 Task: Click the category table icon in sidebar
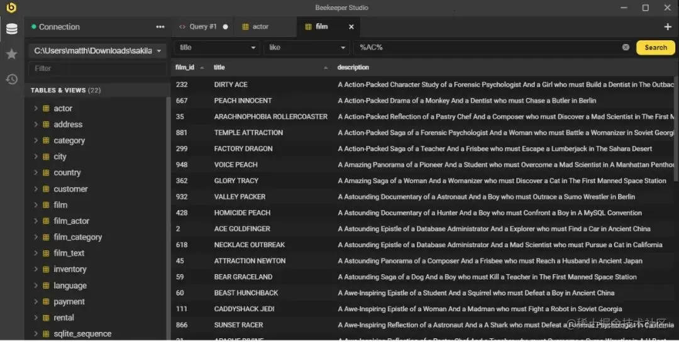pyautogui.click(x=46, y=140)
